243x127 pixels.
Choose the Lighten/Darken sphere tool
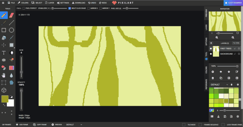tap(11, 53)
